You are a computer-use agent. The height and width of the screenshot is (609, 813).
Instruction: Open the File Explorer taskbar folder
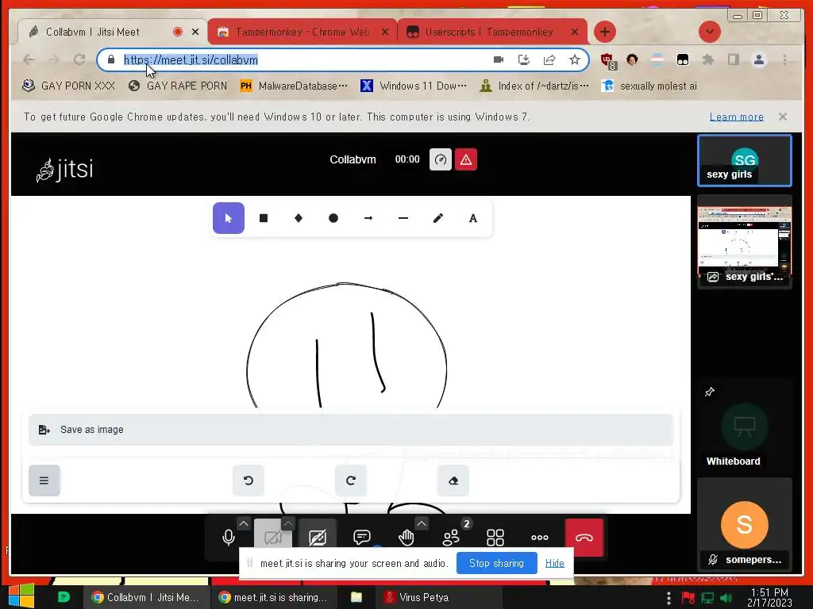pyautogui.click(x=356, y=597)
